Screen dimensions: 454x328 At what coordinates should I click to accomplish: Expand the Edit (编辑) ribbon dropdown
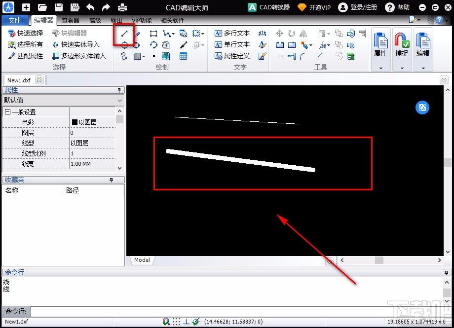[x=423, y=69]
